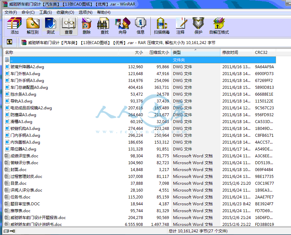Click the WinRAR title bar app icon
Image resolution: width=291 pixels, height=235 pixels.
(5, 4)
